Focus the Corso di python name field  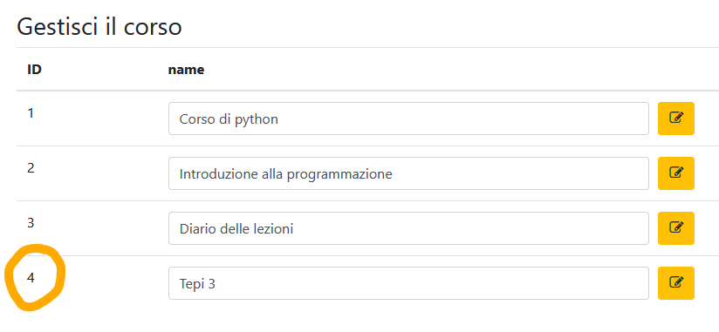(x=408, y=119)
